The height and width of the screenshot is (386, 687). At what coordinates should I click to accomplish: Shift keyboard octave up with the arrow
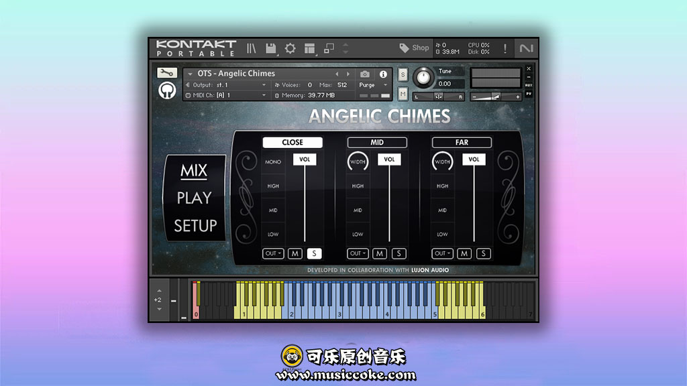159,291
